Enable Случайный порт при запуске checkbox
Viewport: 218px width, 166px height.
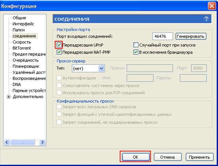[x=136, y=45]
